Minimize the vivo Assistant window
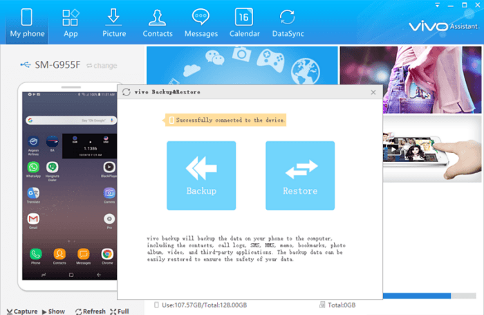The height and width of the screenshot is (315, 484). (x=451, y=6)
